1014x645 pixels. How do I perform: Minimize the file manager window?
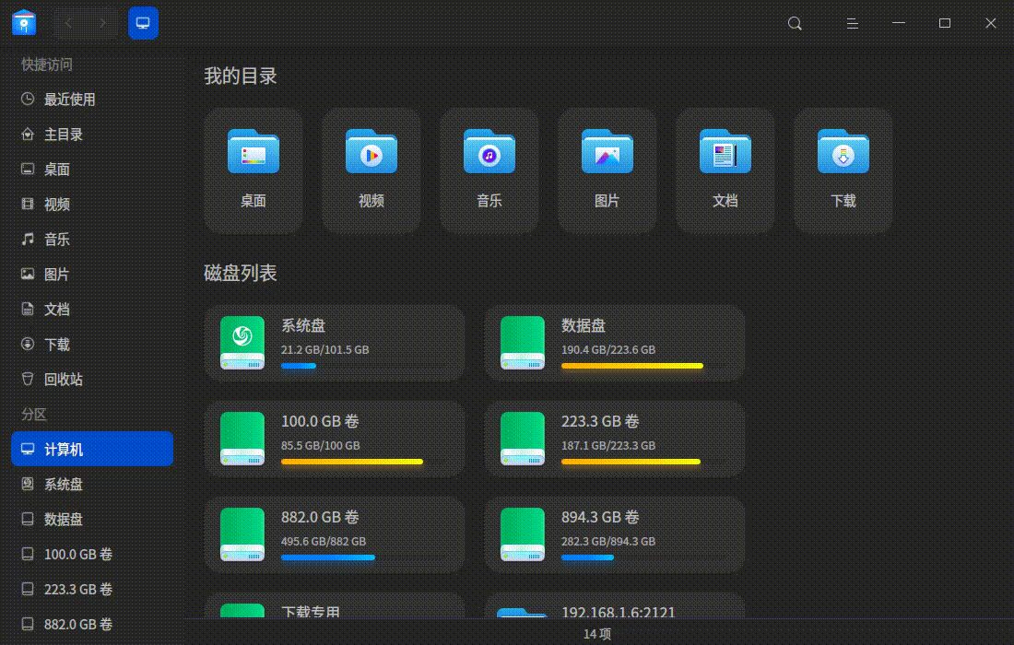click(x=898, y=23)
